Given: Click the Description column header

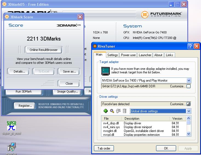Looking at the screenshot, I should pyautogui.click(x=146, y=119).
